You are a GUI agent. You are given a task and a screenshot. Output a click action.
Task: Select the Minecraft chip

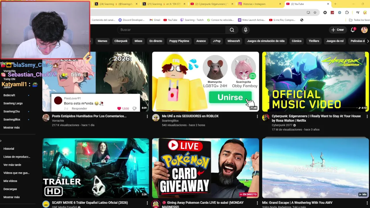(x=234, y=41)
